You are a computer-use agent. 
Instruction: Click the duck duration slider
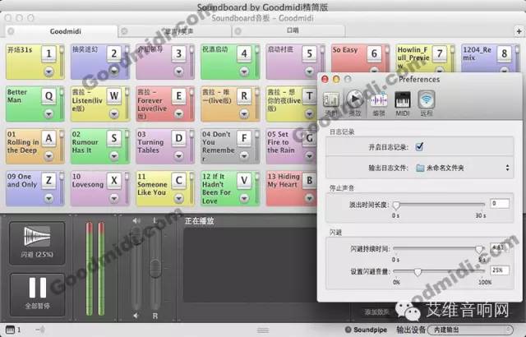click(439, 248)
